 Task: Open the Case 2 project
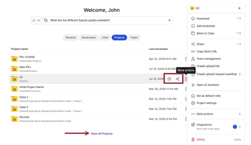(x=24, y=107)
